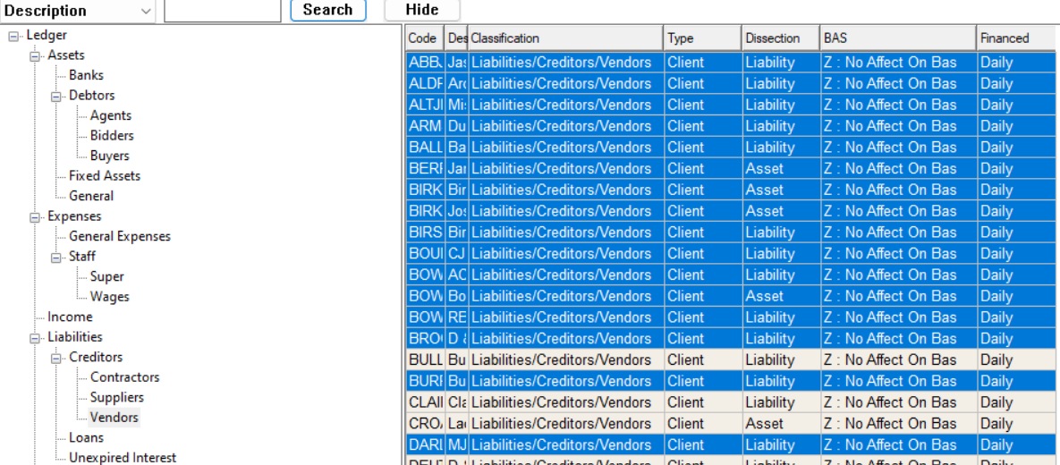Select Super under Staff
Viewport: 1060px width, 465px height.
coord(107,276)
